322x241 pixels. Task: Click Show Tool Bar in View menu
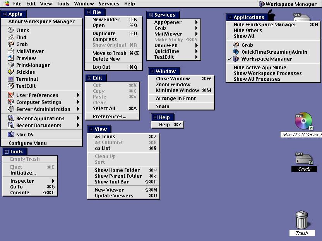click(123, 182)
